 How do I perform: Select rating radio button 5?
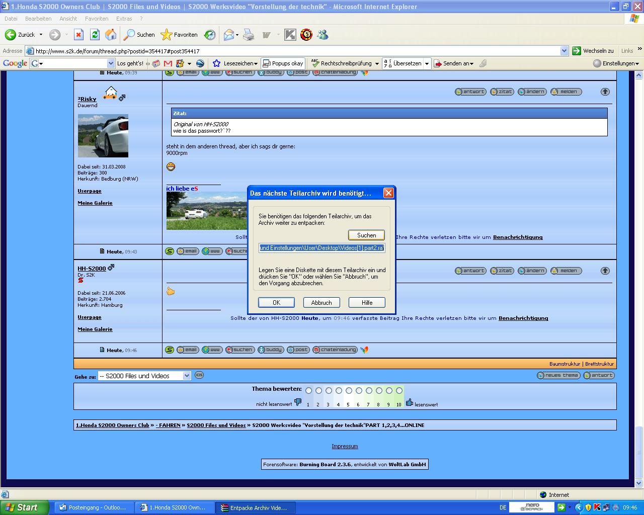pyautogui.click(x=349, y=391)
